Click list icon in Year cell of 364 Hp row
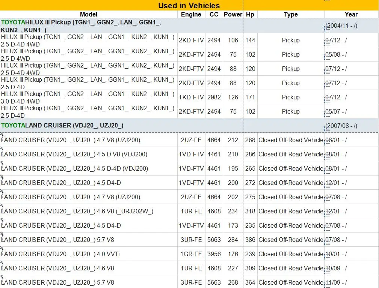 327,285
